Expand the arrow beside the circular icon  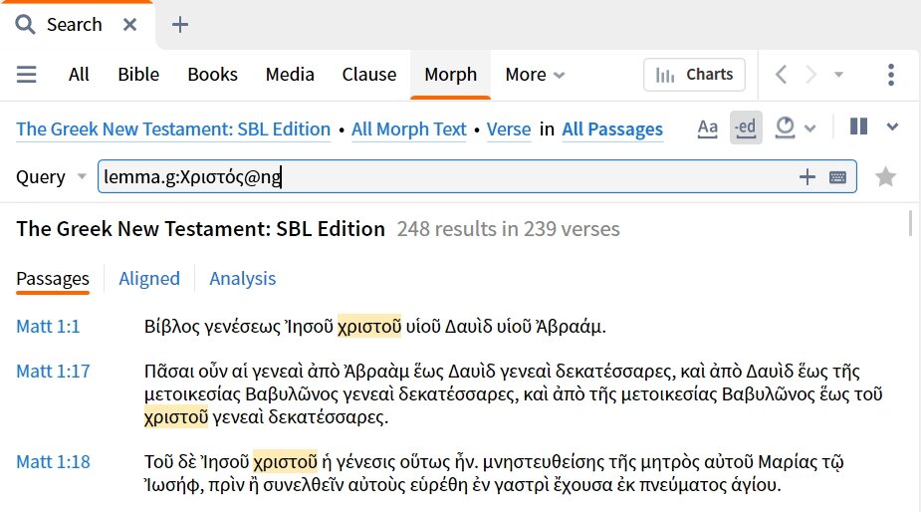pos(810,128)
